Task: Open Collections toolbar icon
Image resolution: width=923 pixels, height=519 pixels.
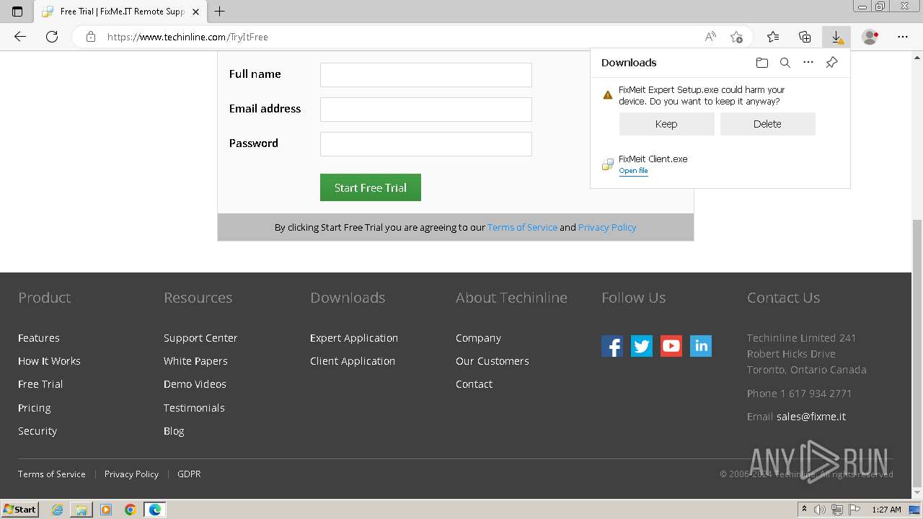Action: pyautogui.click(x=805, y=37)
